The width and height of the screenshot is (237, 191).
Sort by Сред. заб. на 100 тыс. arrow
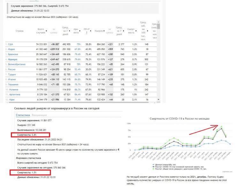(147, 31)
